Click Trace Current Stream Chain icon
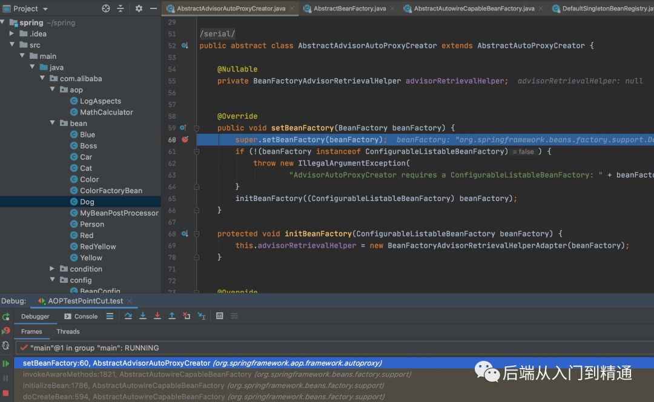 pos(234,316)
